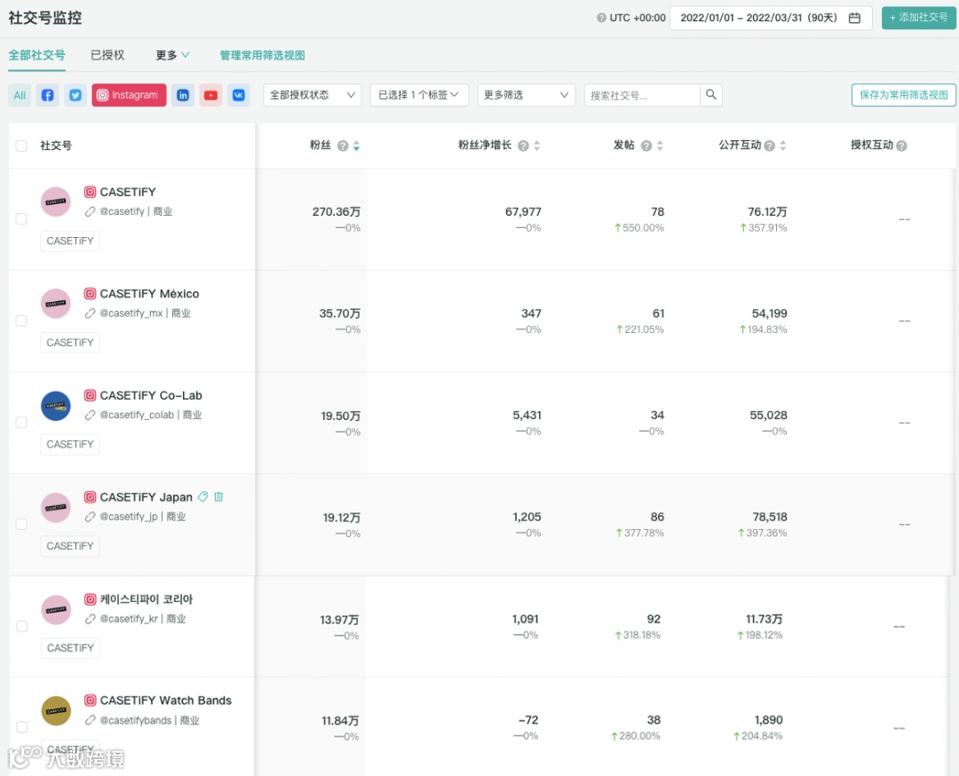Open CASETiFY Co-Lab account name
This screenshot has height=776, width=959.
click(151, 395)
